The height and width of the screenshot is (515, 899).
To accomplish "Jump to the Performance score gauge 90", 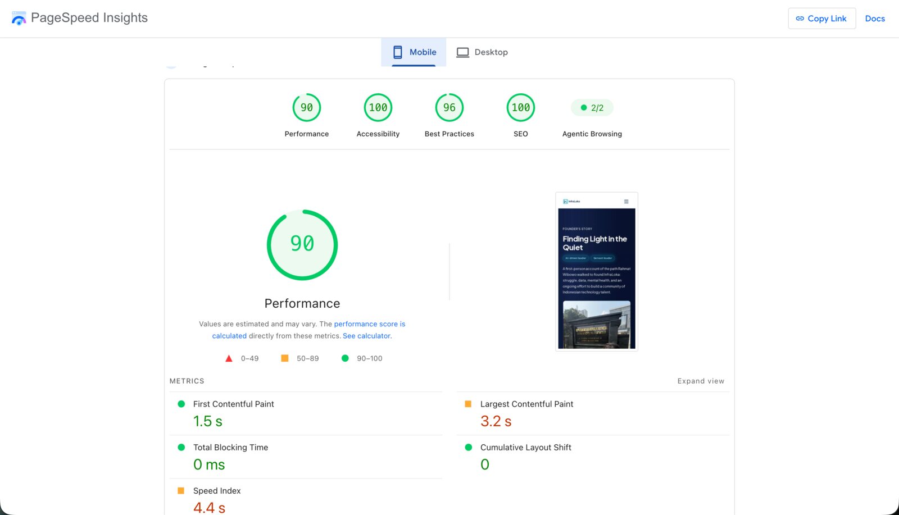I will pos(307,107).
